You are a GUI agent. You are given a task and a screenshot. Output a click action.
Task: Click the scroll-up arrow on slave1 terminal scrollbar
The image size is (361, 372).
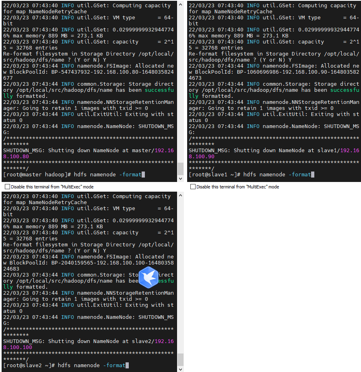[359, 4]
